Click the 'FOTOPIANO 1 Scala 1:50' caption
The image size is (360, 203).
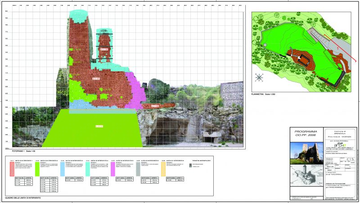click(x=24, y=151)
